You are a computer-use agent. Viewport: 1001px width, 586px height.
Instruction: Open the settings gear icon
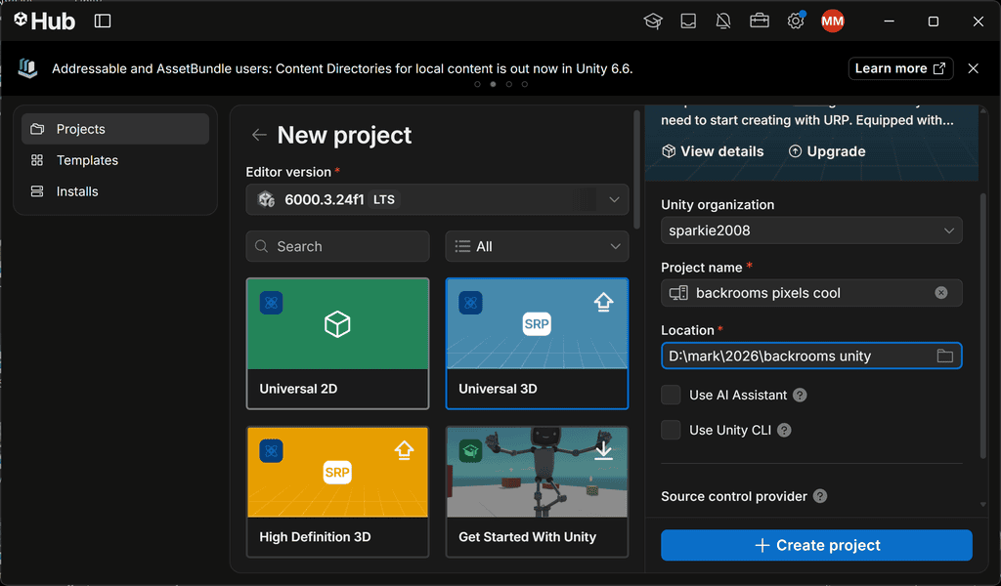point(796,21)
